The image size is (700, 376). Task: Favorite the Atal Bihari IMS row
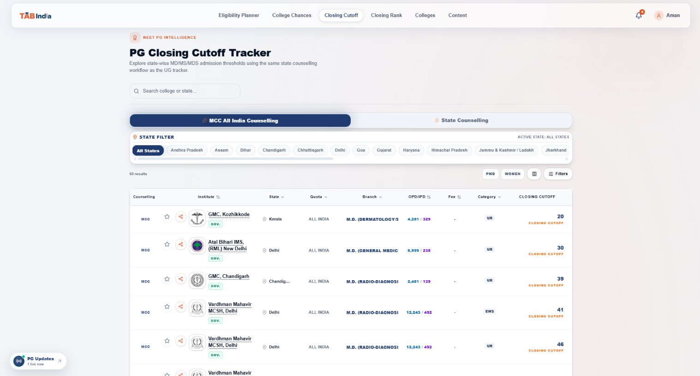tap(167, 244)
